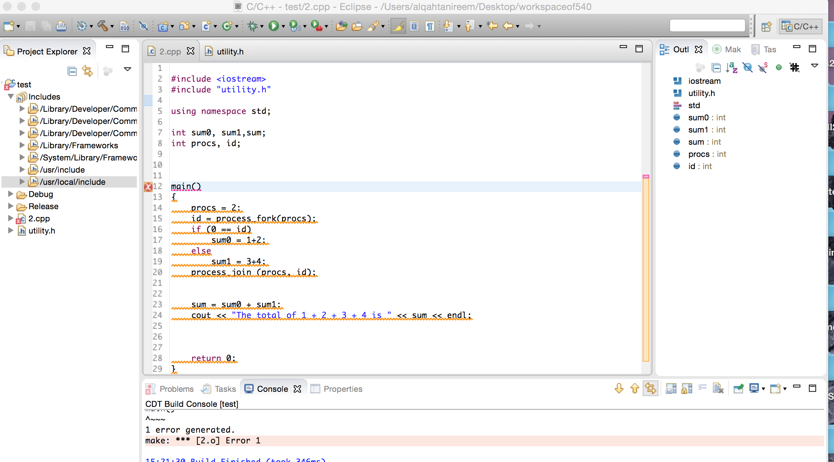The height and width of the screenshot is (462, 834).
Task: Collapse the Includes tree node
Action: [11, 97]
